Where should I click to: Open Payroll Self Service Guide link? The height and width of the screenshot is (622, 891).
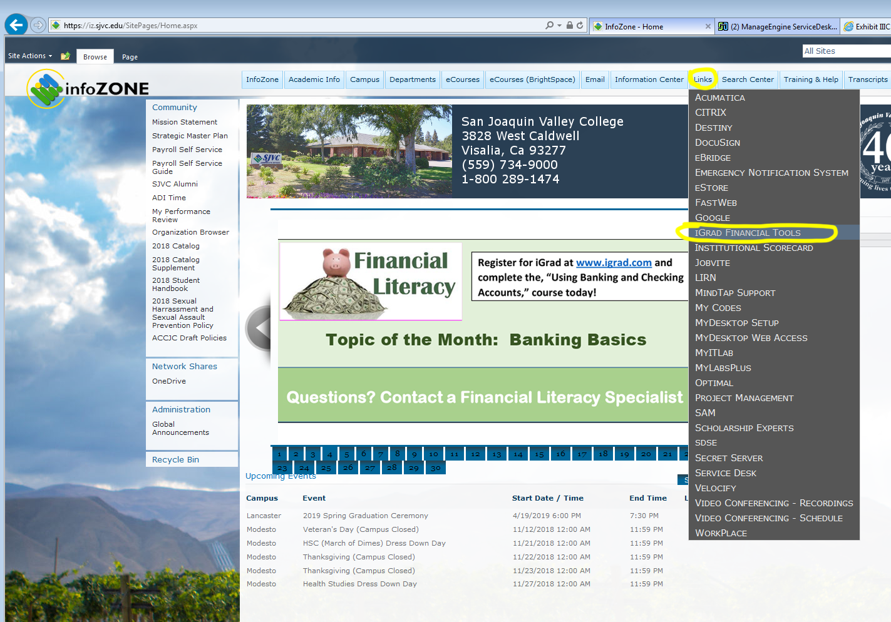click(x=187, y=167)
